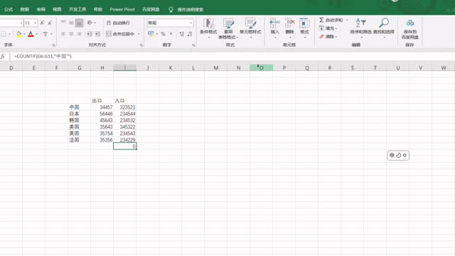Toggle Align Left
This screenshot has height=256, width=455.
pyautogui.click(x=63, y=34)
